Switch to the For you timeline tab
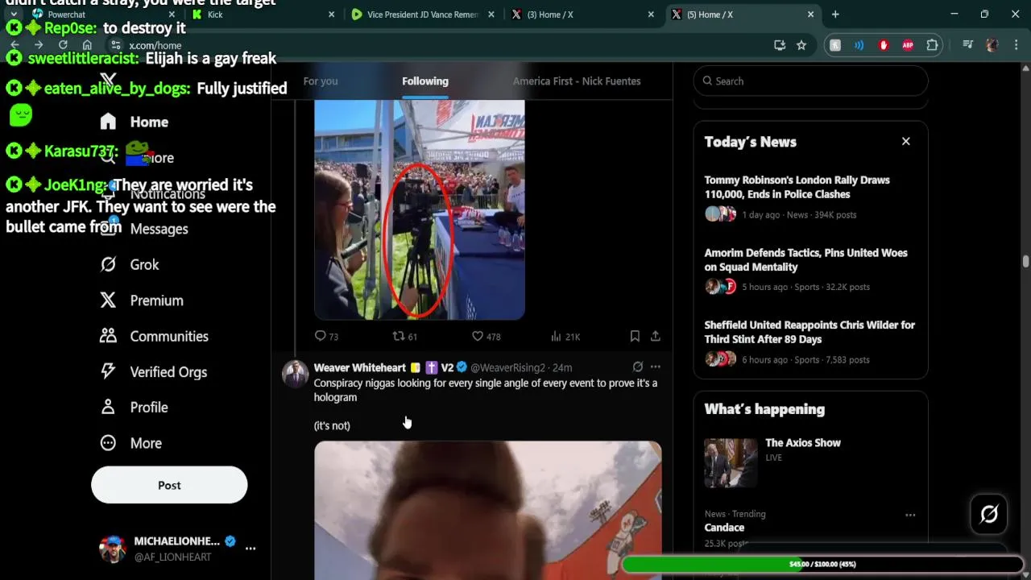Viewport: 1031px width, 580px height. pos(321,81)
